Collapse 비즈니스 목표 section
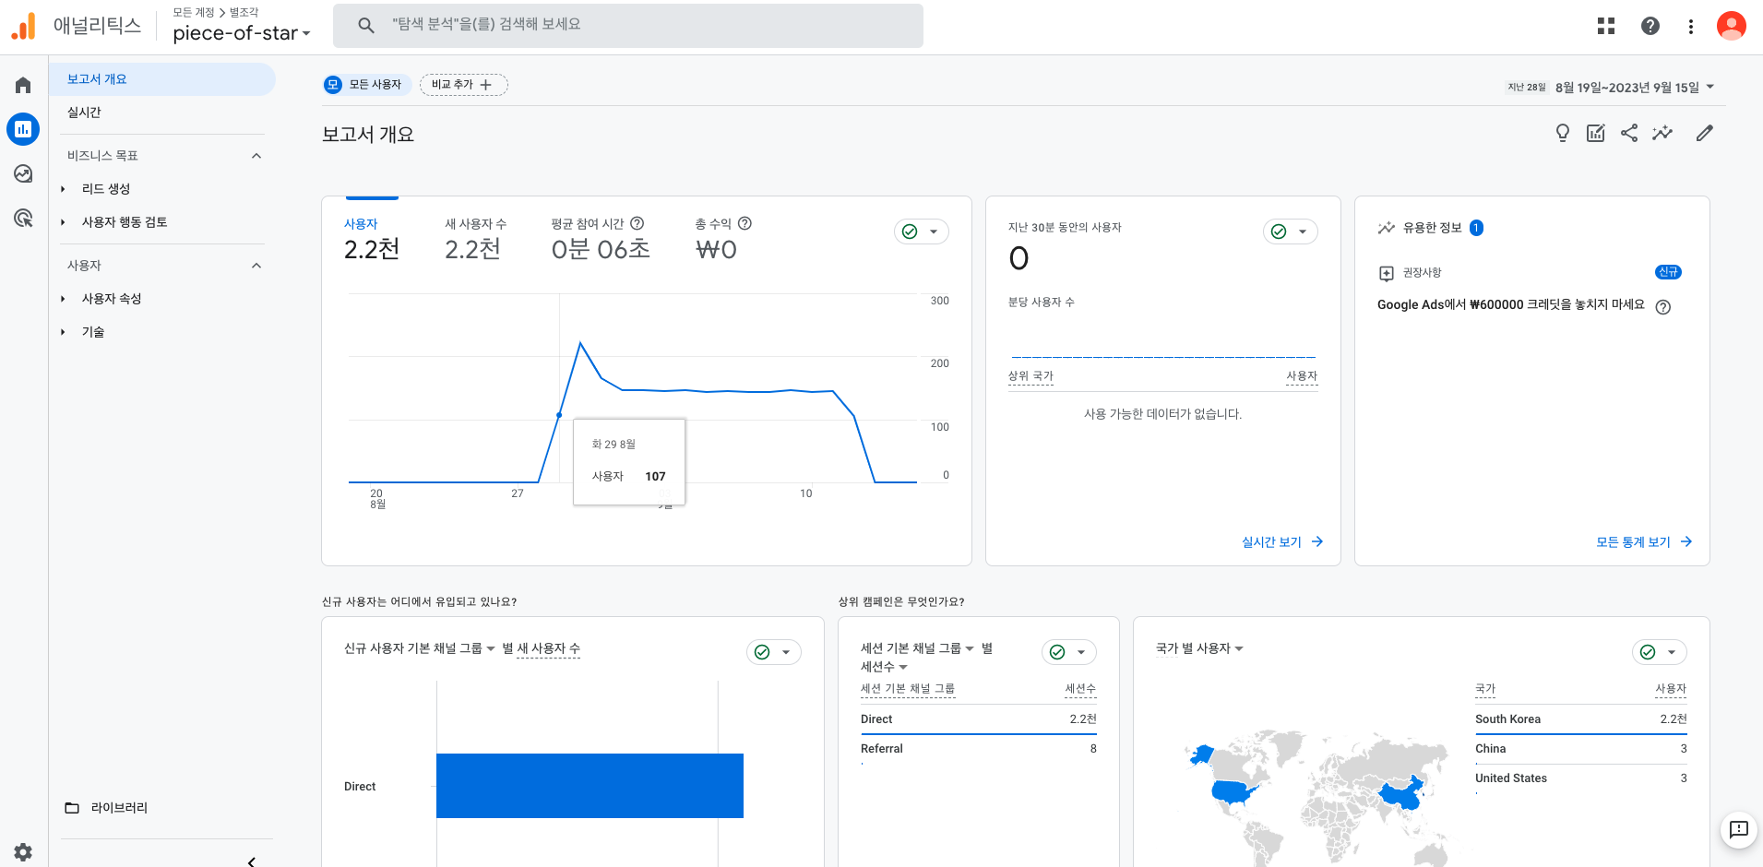Screen dimensions: 1763x867 coord(256,156)
